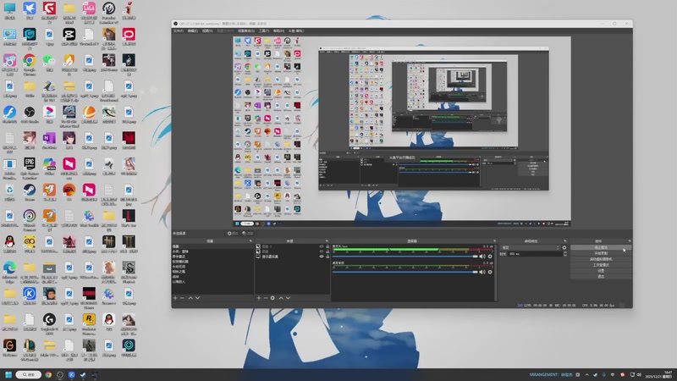Move the selected scene up
The width and height of the screenshot is (677, 381).
pyautogui.click(x=190, y=298)
